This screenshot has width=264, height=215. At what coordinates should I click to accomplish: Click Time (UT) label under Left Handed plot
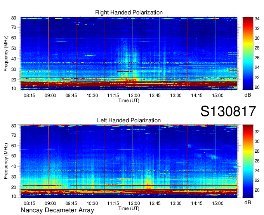click(x=129, y=208)
